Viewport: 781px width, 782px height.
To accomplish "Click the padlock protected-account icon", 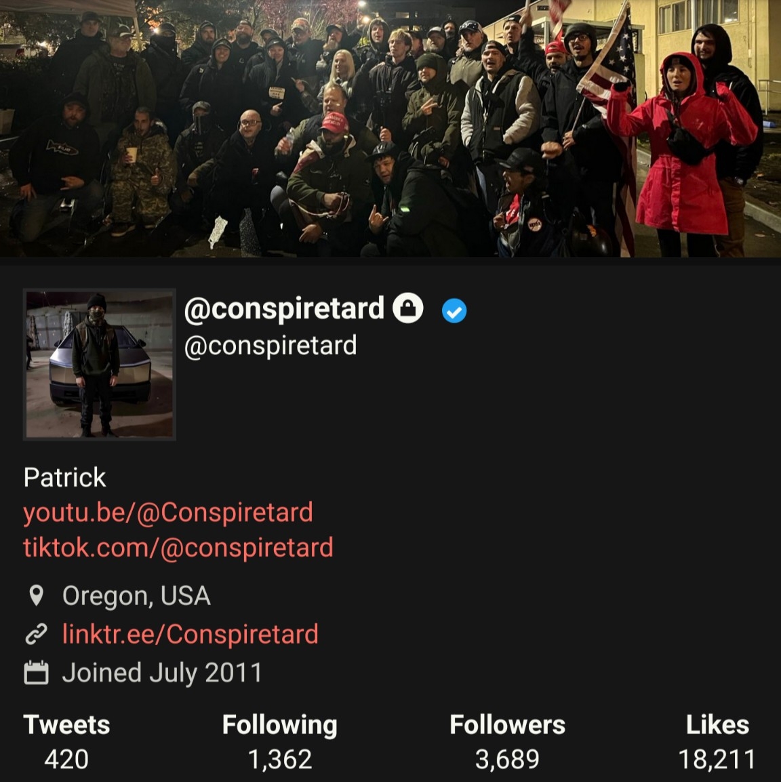I will pos(407,308).
